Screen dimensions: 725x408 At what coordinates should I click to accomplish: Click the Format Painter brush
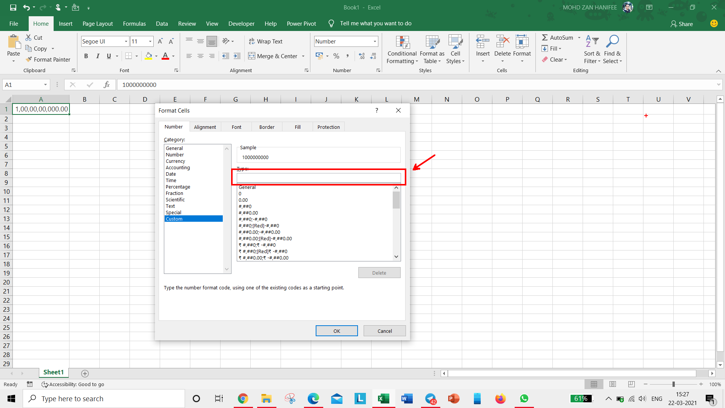click(x=29, y=59)
